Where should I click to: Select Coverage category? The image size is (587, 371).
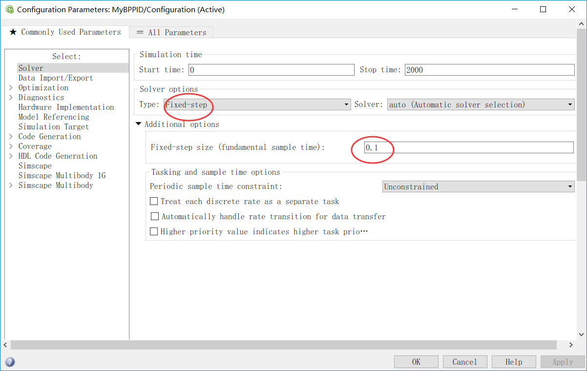coord(35,146)
